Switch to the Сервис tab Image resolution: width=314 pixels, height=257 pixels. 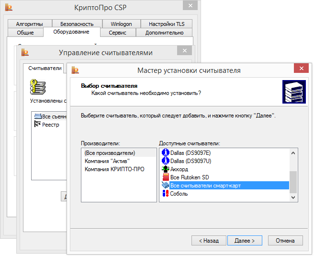coord(118,33)
